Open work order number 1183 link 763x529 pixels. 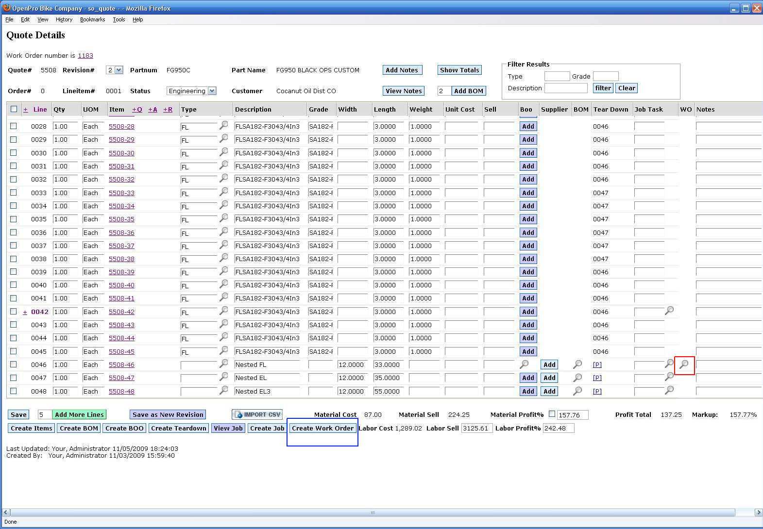(85, 56)
